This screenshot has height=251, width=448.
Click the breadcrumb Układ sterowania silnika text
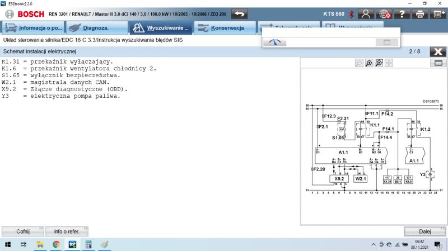tap(93, 40)
